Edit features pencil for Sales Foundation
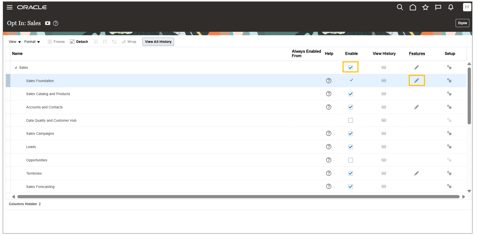This screenshot has height=236, width=478. pyautogui.click(x=416, y=80)
